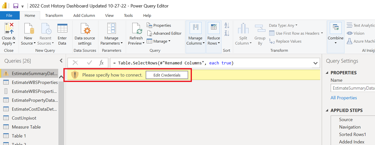Open the File menu
375x145 pixels.
click(9, 16)
